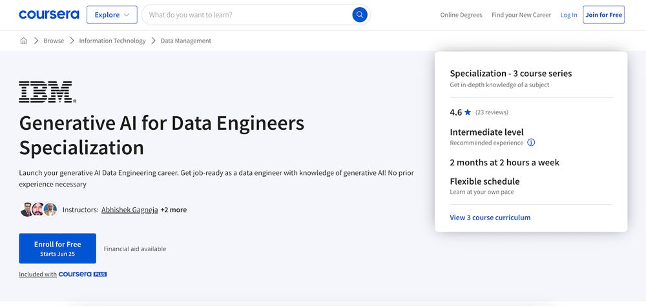Screen dimensions: 646x306
Task: Click 'Flexible schedule' text
Action: [484, 181]
